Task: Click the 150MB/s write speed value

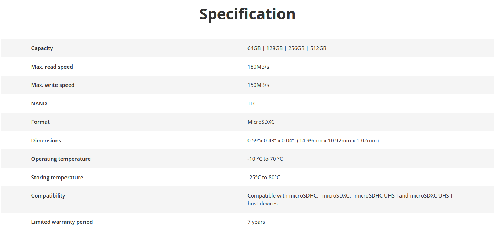Action: (x=258, y=85)
